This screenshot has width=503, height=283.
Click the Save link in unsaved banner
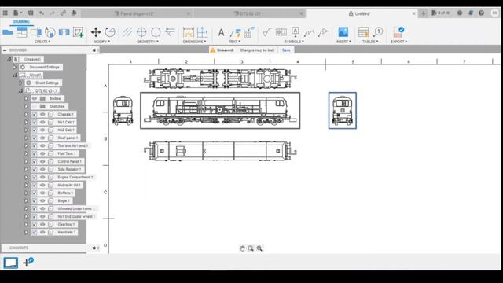tap(286, 50)
